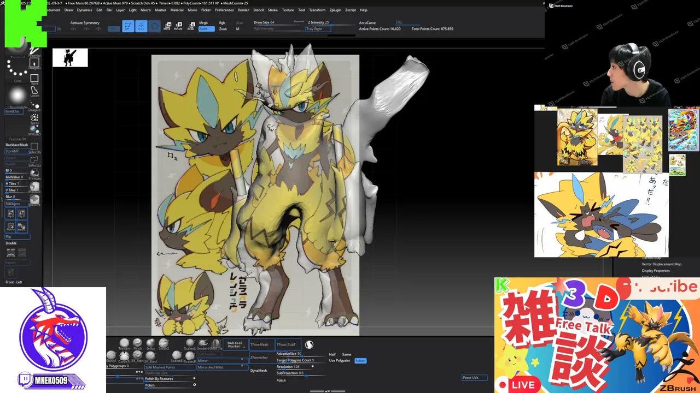700x393 pixels.
Task: Click the Flip H texture icon
Action: click(11, 214)
